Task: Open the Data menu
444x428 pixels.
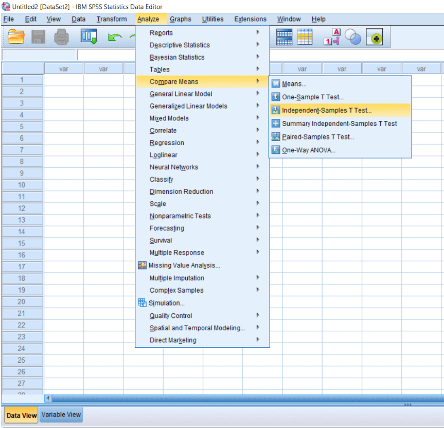Action: point(78,19)
